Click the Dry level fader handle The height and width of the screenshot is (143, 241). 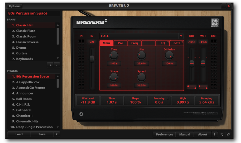coord(192,63)
